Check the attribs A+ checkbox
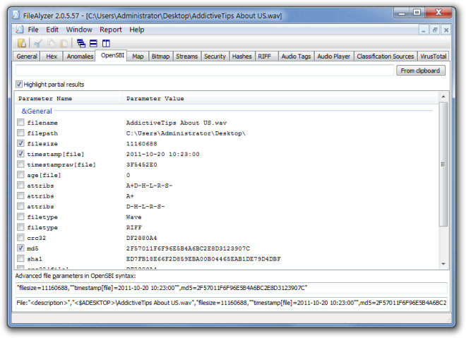The width and height of the screenshot is (466, 338). pyautogui.click(x=20, y=195)
